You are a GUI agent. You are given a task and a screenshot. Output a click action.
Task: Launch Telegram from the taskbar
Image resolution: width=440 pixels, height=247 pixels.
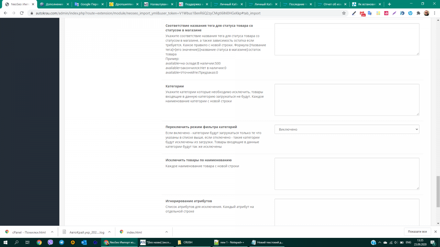coord(61,242)
